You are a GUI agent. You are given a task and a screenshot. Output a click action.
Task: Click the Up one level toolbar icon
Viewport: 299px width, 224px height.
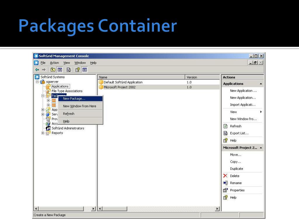point(53,70)
